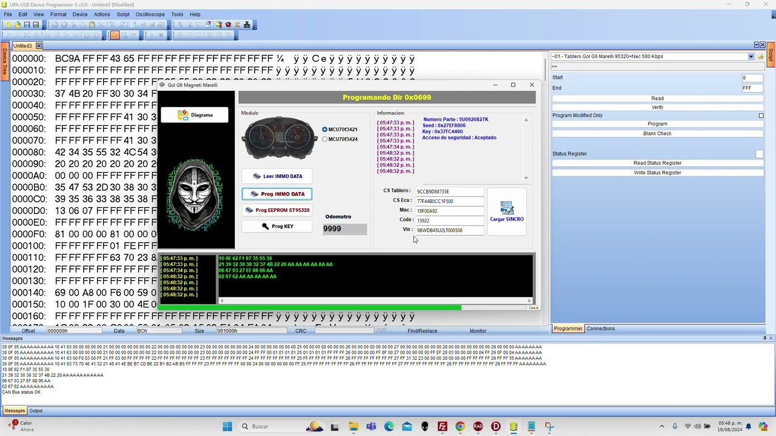The image size is (776, 436).
Task: Click the Paste clipboard toolbar icon
Action: click(x=92, y=25)
